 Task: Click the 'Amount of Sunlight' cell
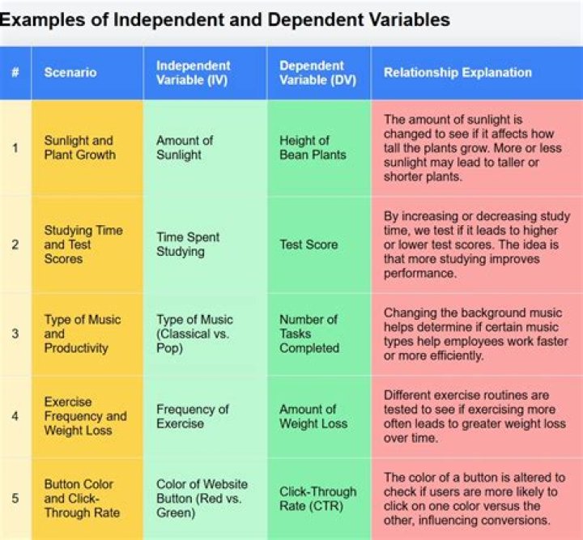tap(185, 148)
